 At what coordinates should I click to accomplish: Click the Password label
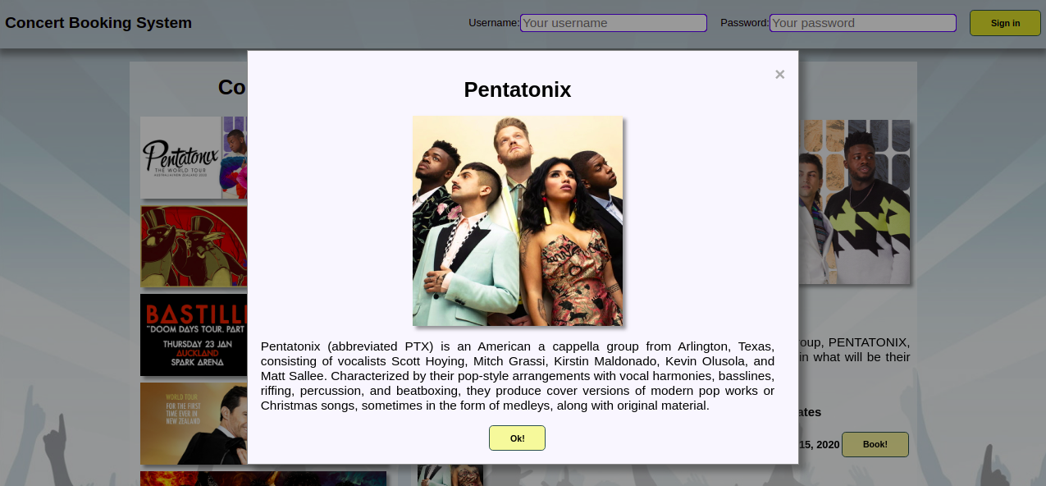coord(744,23)
